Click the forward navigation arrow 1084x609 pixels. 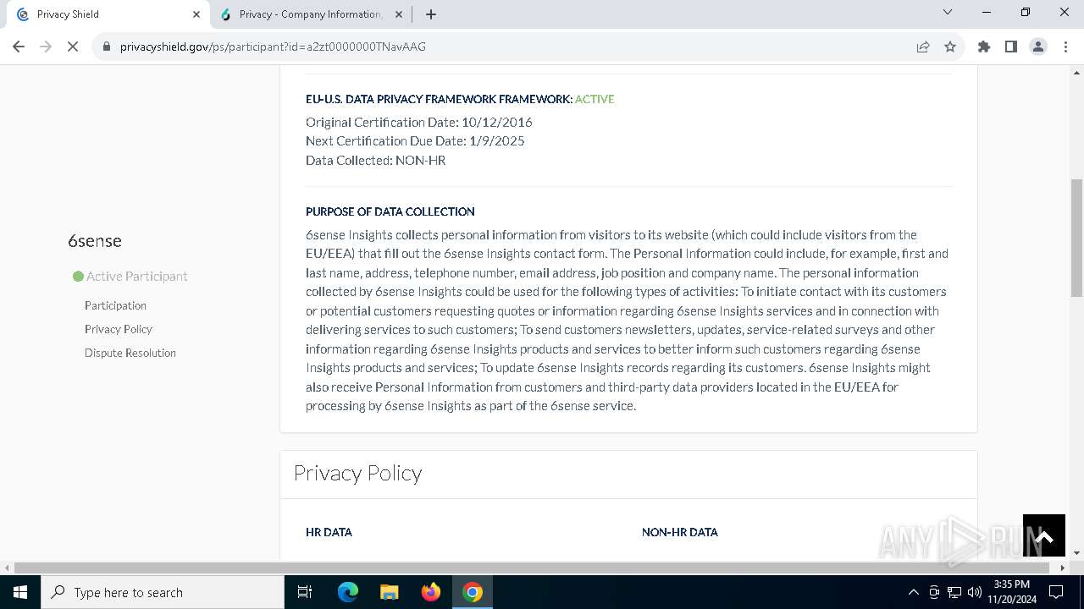point(46,47)
